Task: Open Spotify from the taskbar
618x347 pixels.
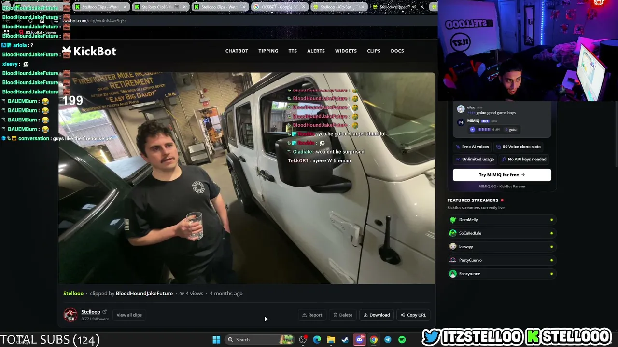Action: pos(402,340)
